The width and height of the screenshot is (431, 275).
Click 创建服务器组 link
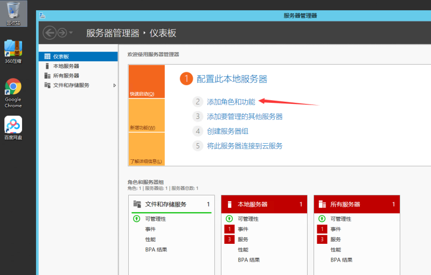click(x=227, y=131)
